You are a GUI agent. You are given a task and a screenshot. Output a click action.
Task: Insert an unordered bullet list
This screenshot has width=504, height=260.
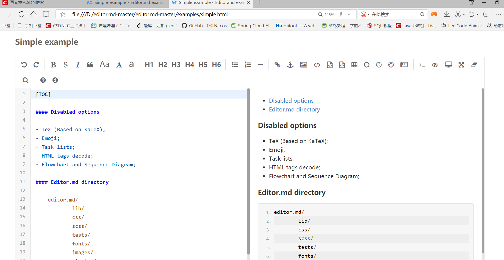click(235, 65)
